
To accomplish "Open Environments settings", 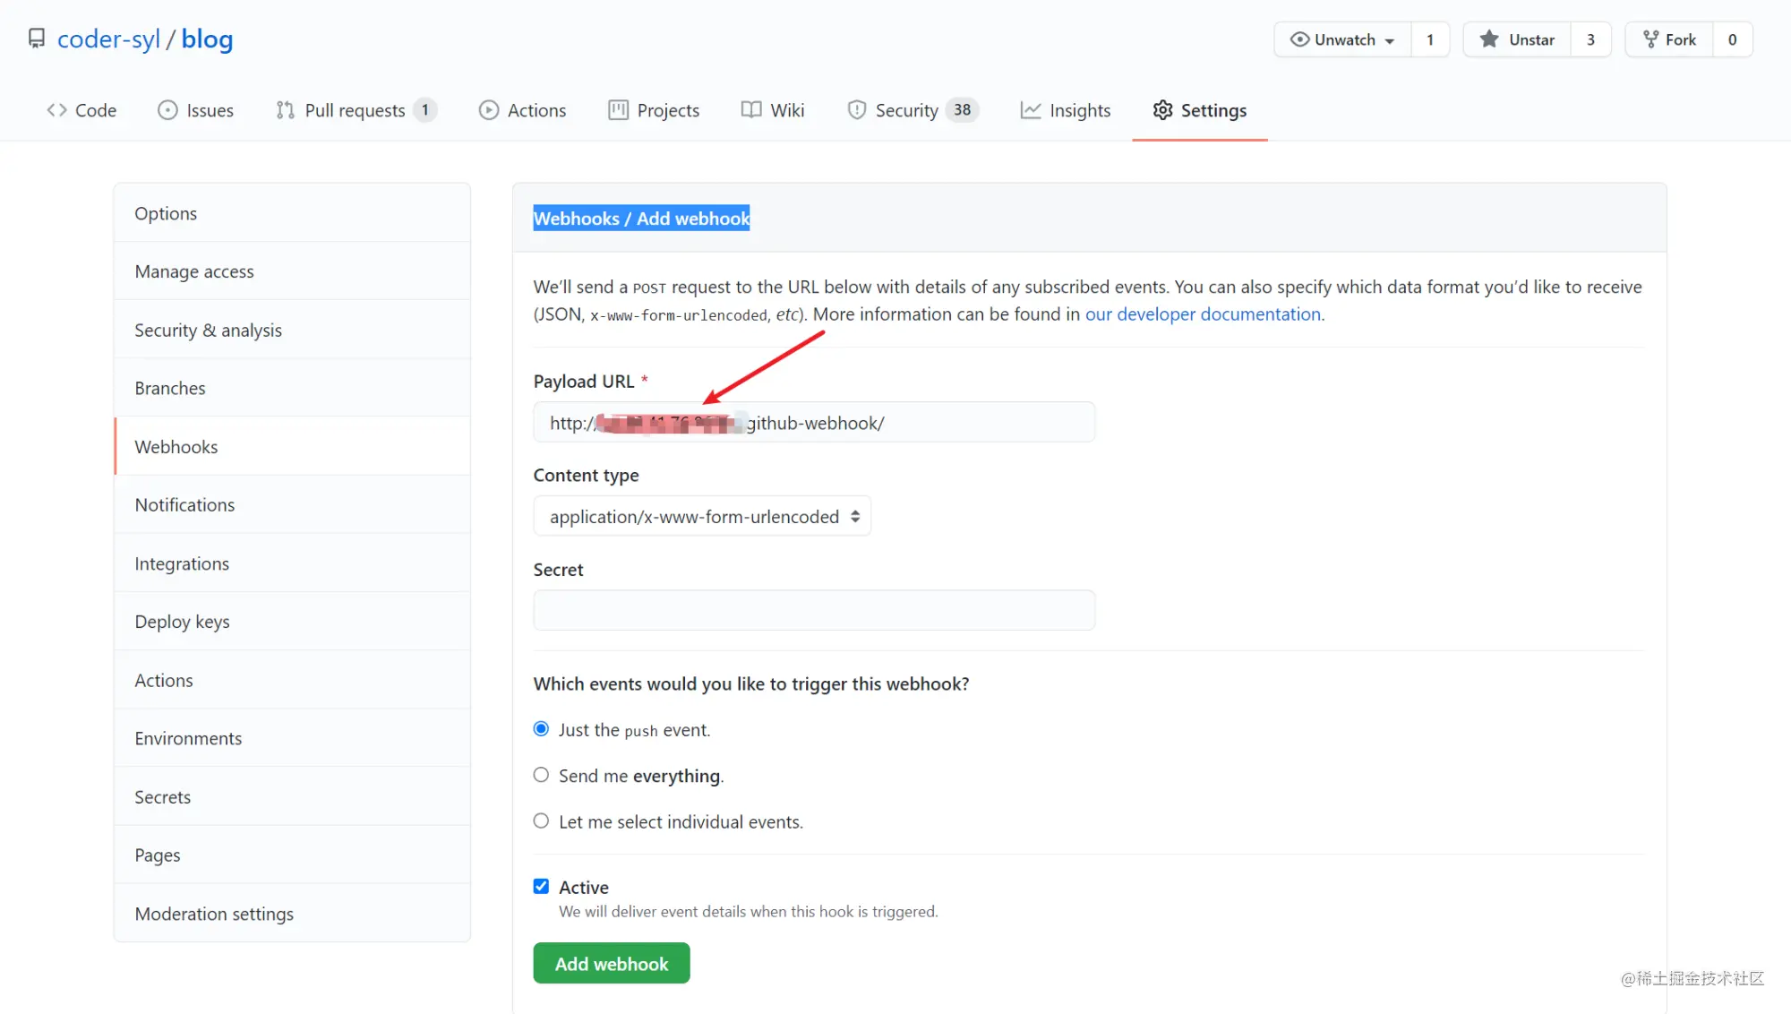I will click(x=293, y=738).
